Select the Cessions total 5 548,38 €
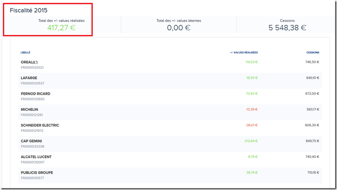The width and height of the screenshot is (337, 190). coord(287,27)
